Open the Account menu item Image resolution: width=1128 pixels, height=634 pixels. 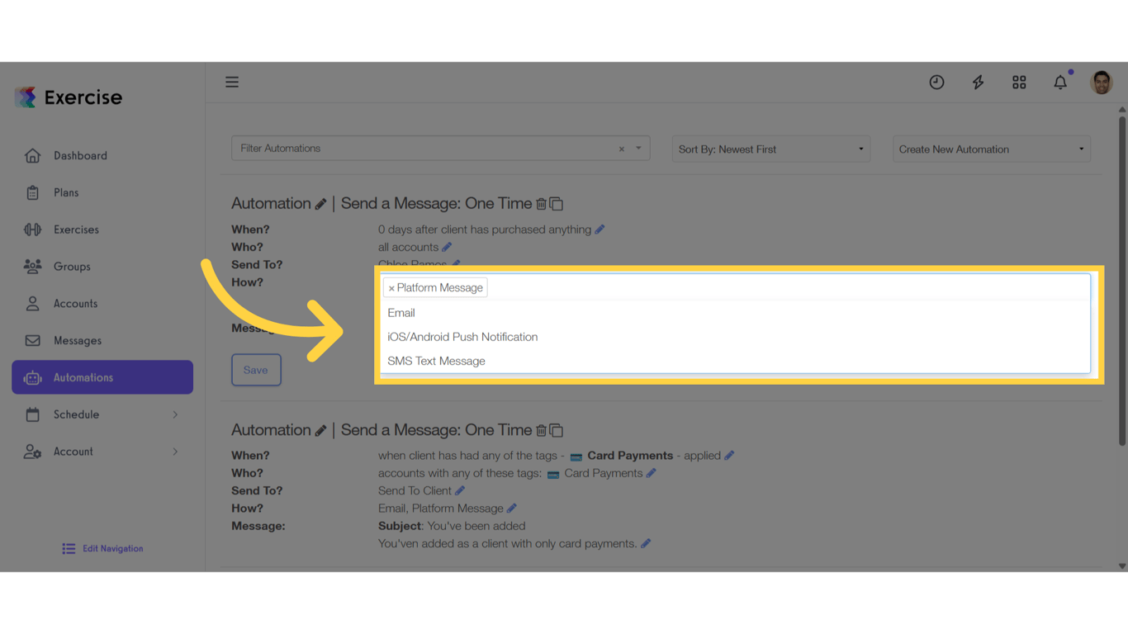pyautogui.click(x=73, y=451)
